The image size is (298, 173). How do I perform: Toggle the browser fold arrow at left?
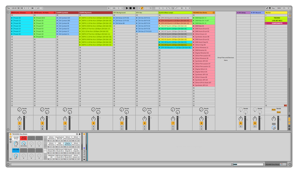[8, 12]
